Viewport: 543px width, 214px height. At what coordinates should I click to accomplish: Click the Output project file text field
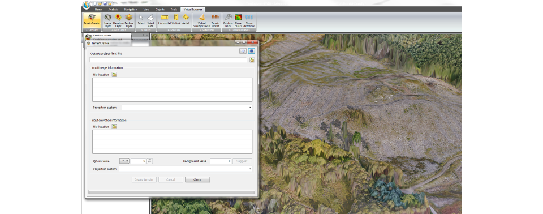[169, 60]
